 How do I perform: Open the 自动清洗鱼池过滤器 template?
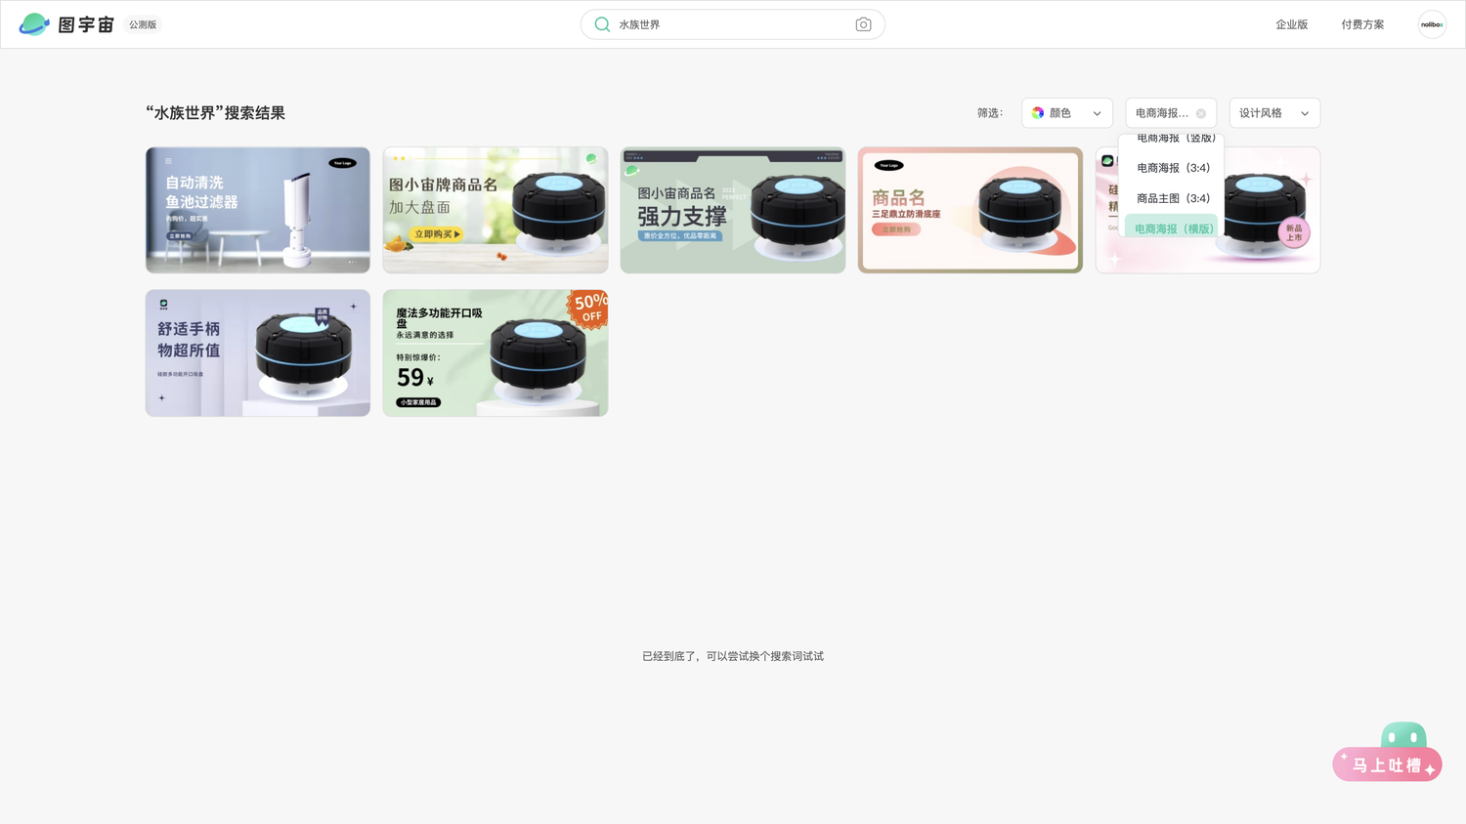[258, 210]
